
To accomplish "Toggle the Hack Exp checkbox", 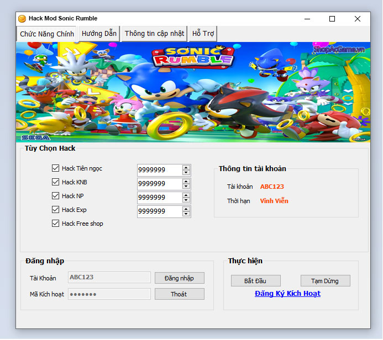I will pyautogui.click(x=55, y=210).
